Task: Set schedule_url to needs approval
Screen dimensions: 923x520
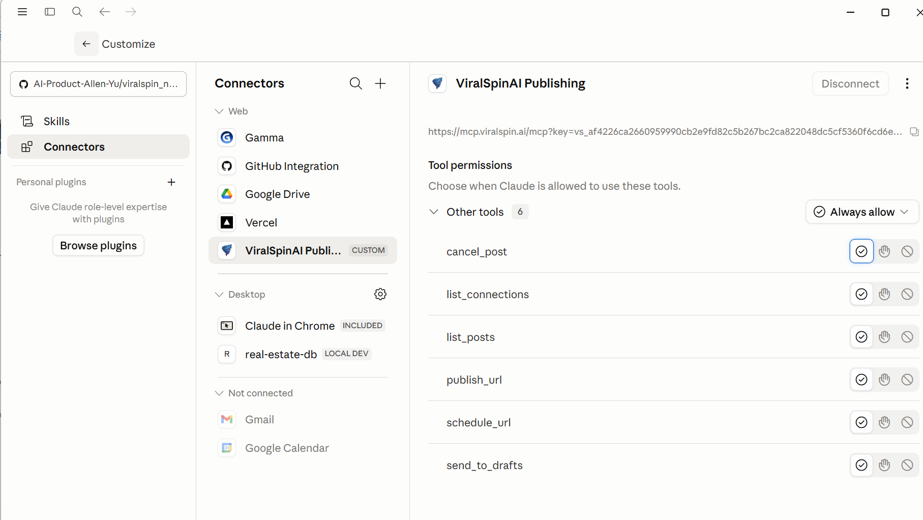Action: coord(884,422)
